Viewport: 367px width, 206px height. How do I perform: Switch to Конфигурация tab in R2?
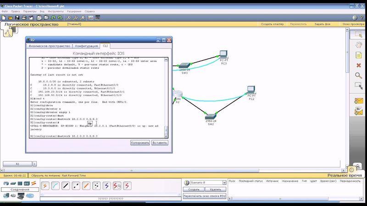86,46
